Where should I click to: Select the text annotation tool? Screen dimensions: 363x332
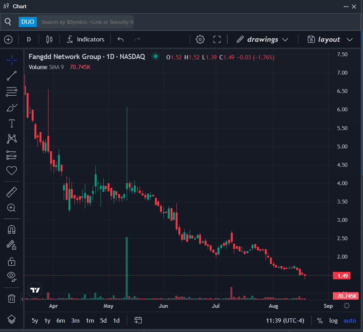point(12,123)
